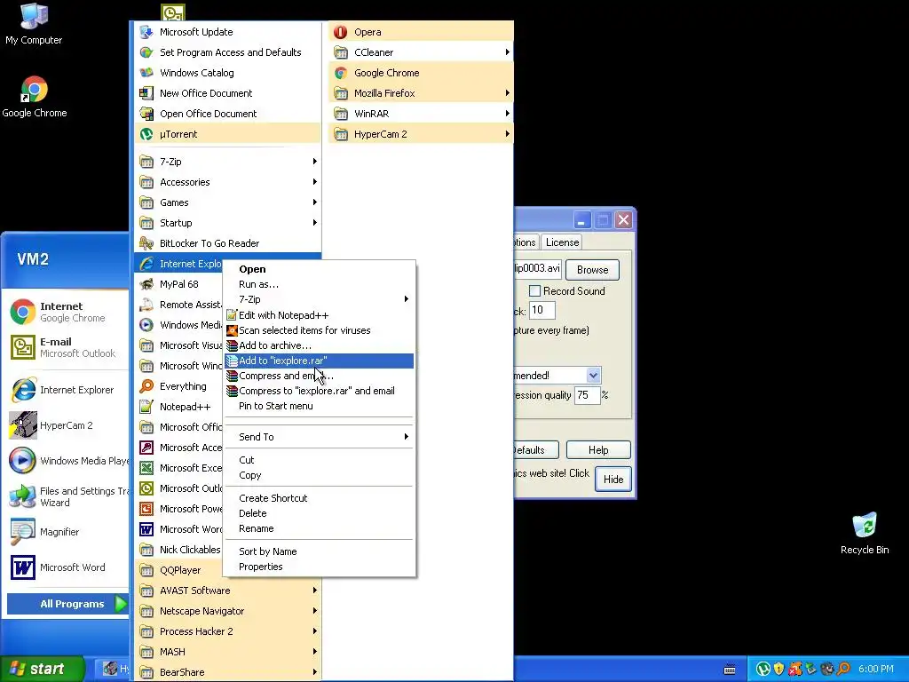Open µTorrent from the All Programs list
This screenshot has width=909, height=682.
click(227, 134)
